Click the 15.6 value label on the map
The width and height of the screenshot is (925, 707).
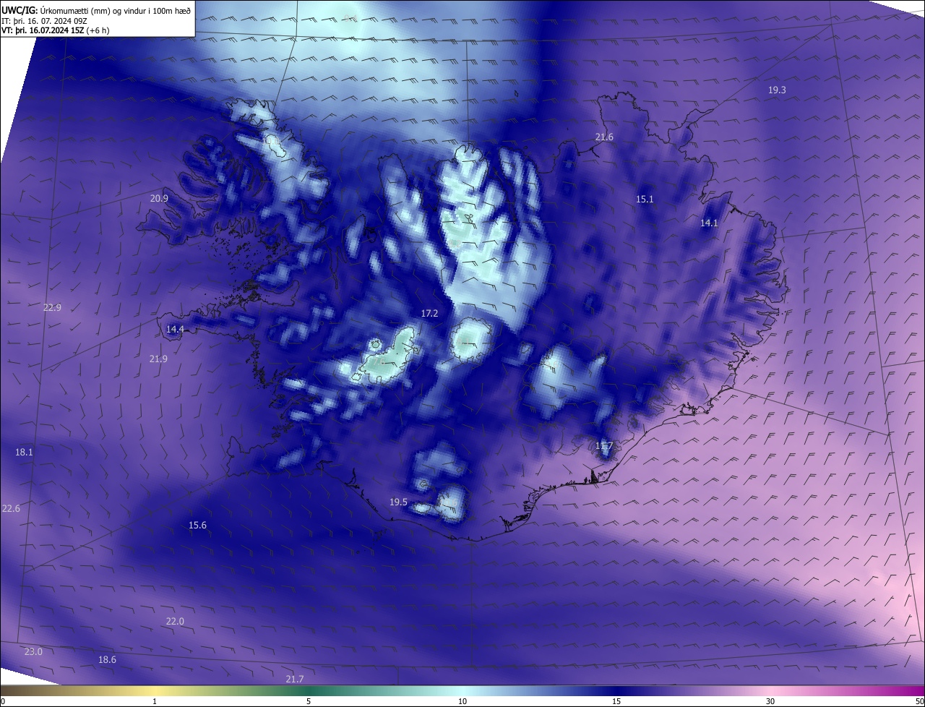[197, 525]
